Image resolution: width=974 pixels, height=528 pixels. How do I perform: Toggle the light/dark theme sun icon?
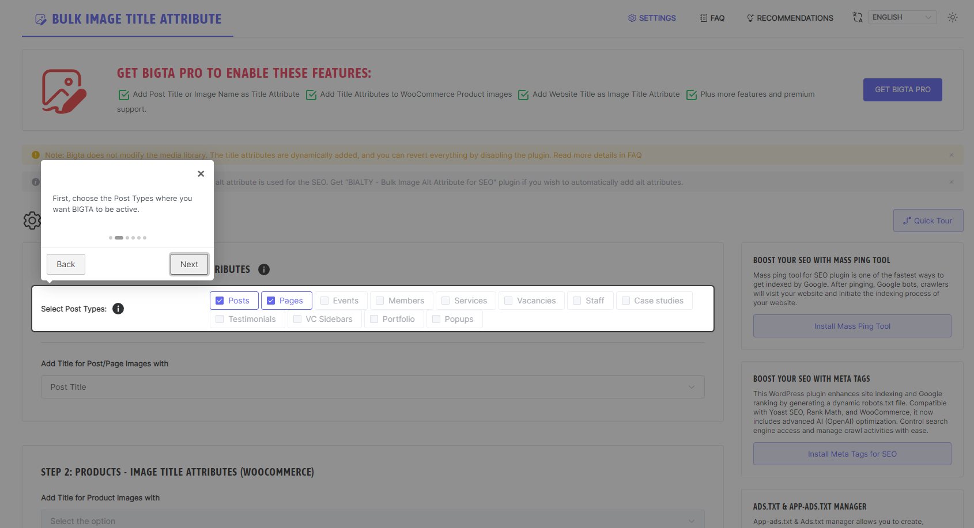pos(953,17)
